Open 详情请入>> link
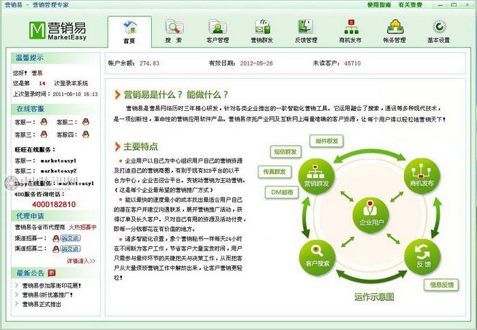 tap(81, 261)
